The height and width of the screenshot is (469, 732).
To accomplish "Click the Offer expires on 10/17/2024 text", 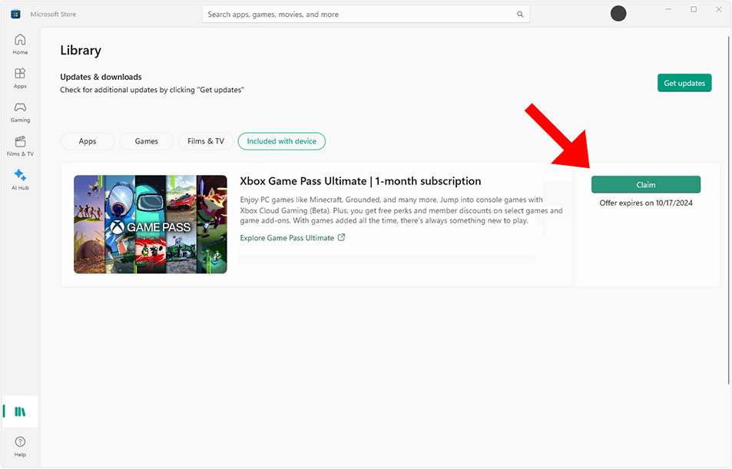I will coord(646,203).
